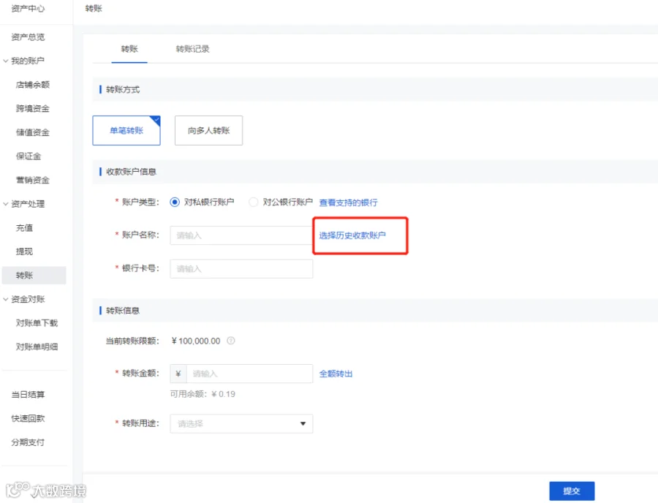Viewport: 658px width, 503px height.
Task: Open 店铺余额 in the sidebar
Action: pos(33,85)
